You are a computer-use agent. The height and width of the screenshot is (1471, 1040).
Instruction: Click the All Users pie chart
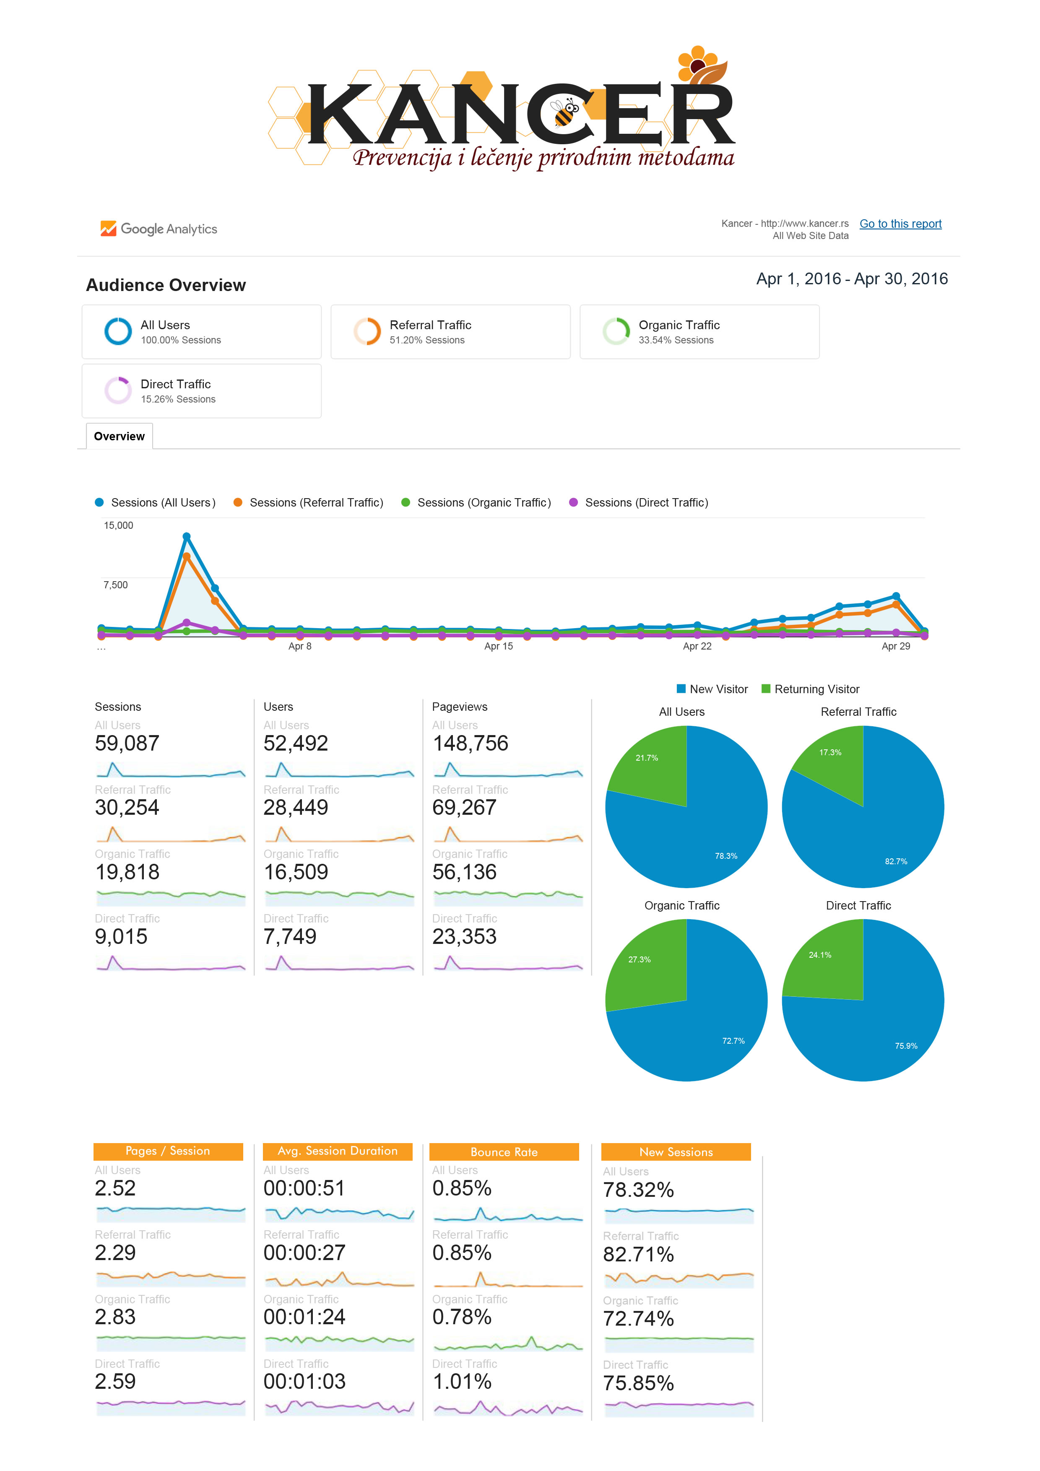point(686,807)
